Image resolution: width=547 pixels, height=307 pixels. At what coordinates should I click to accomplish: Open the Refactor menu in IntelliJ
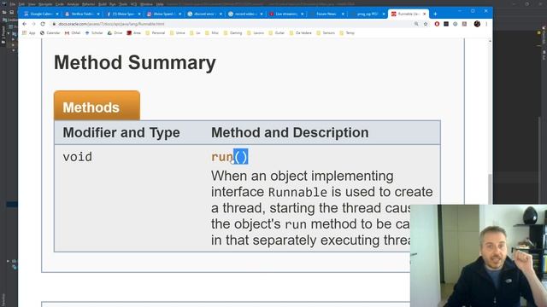[x=88, y=4]
